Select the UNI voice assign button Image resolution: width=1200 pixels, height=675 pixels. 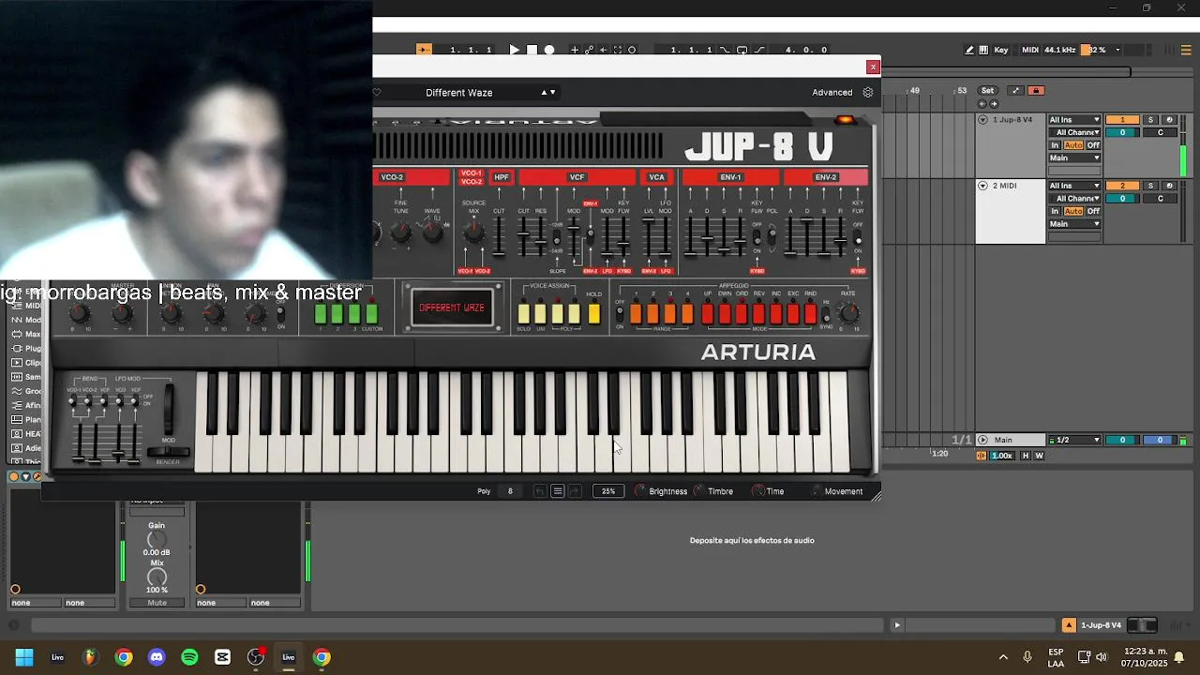[541, 314]
